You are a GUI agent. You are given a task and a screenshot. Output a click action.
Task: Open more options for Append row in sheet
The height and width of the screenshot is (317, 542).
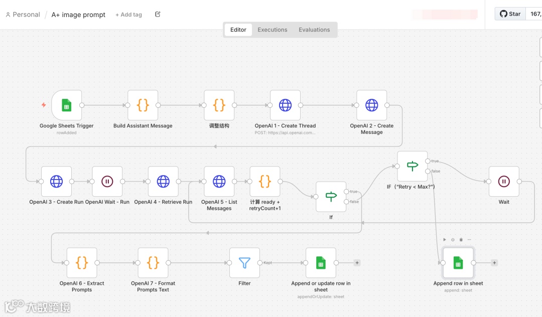[469, 240]
